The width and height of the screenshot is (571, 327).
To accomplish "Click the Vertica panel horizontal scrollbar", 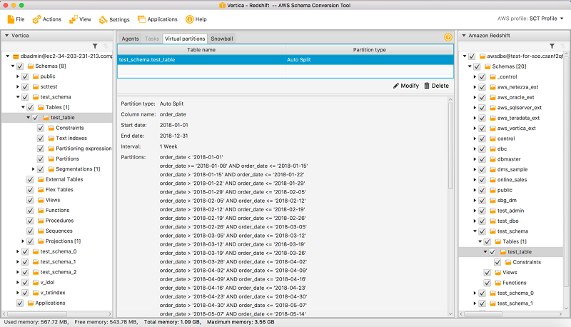I will point(38,314).
